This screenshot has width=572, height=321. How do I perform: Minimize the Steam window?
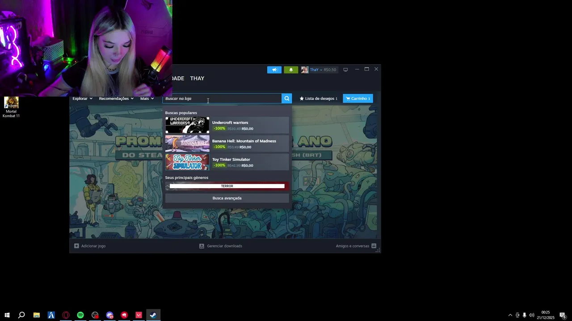coord(357,69)
